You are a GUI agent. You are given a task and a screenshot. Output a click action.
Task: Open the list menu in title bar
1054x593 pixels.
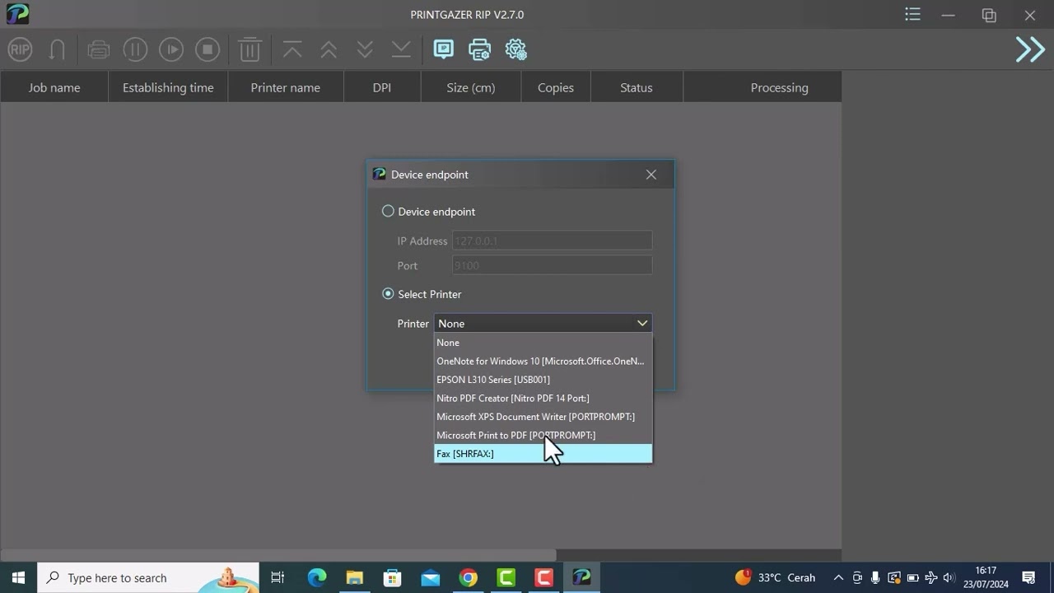912,14
